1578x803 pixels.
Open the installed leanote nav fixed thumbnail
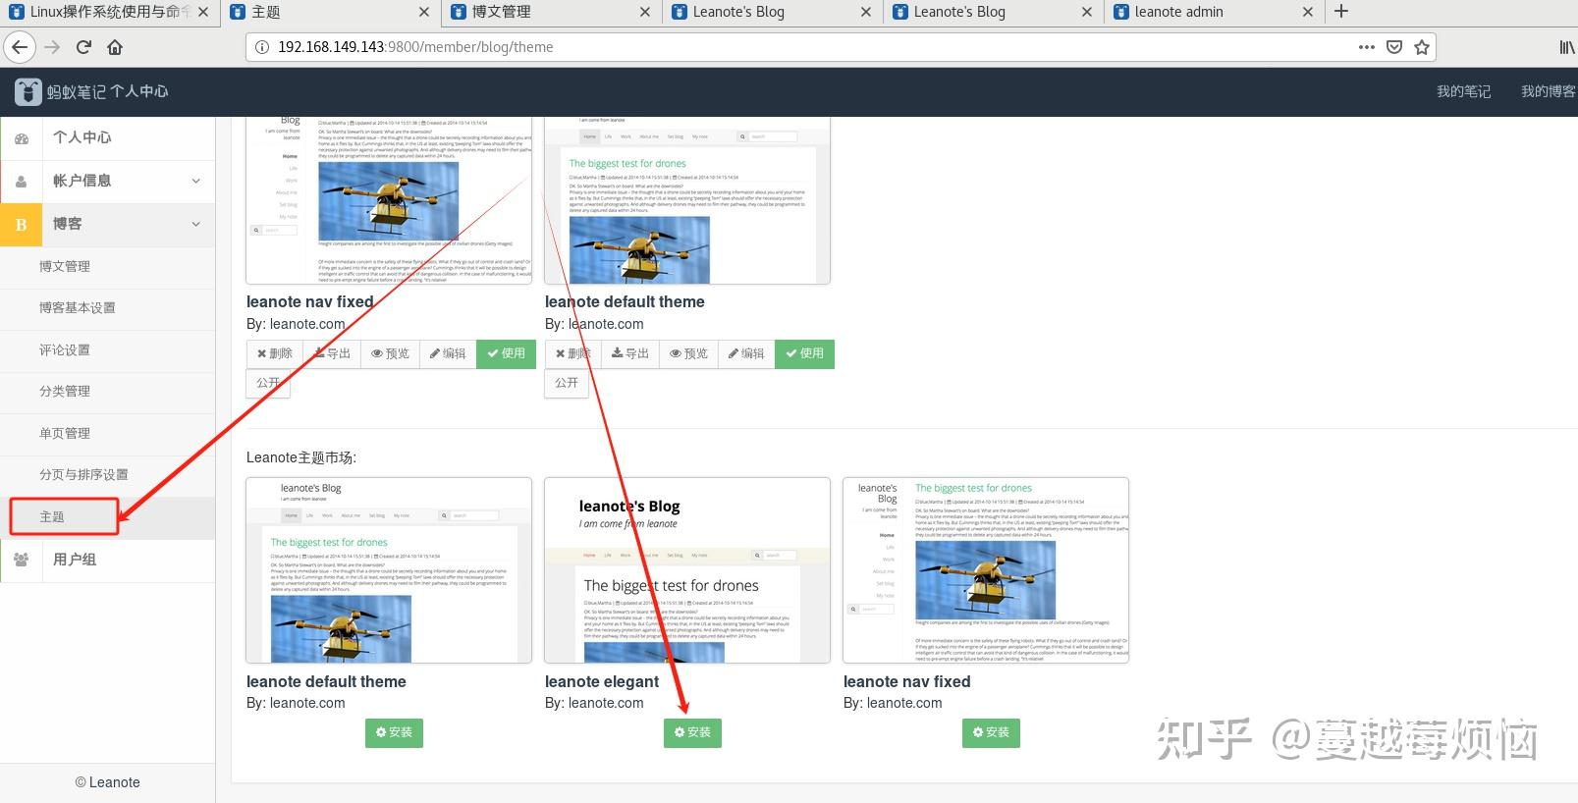389,201
